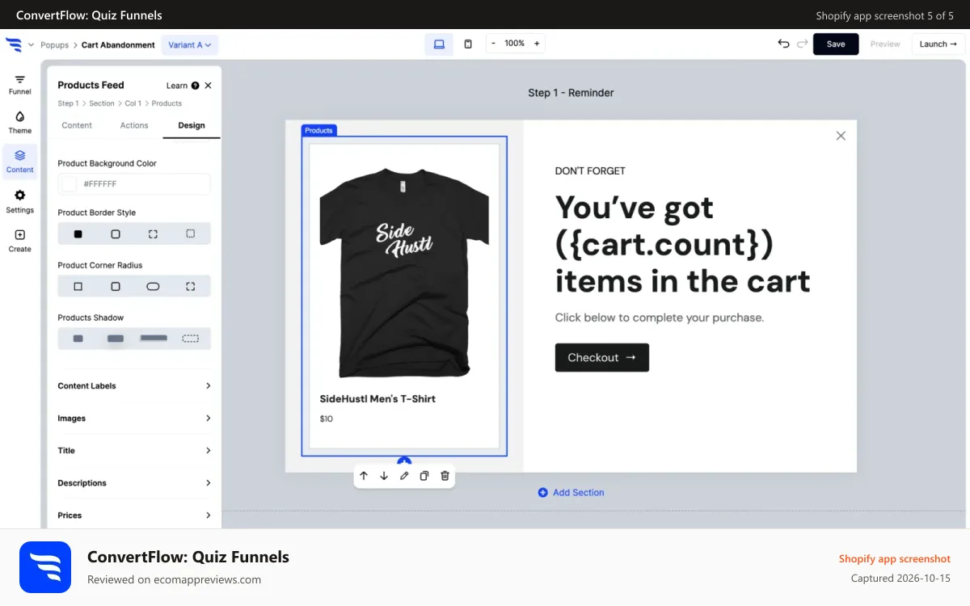Viewport: 970px width, 606px height.
Task: Switch to mobile preview mode
Action: tap(468, 44)
